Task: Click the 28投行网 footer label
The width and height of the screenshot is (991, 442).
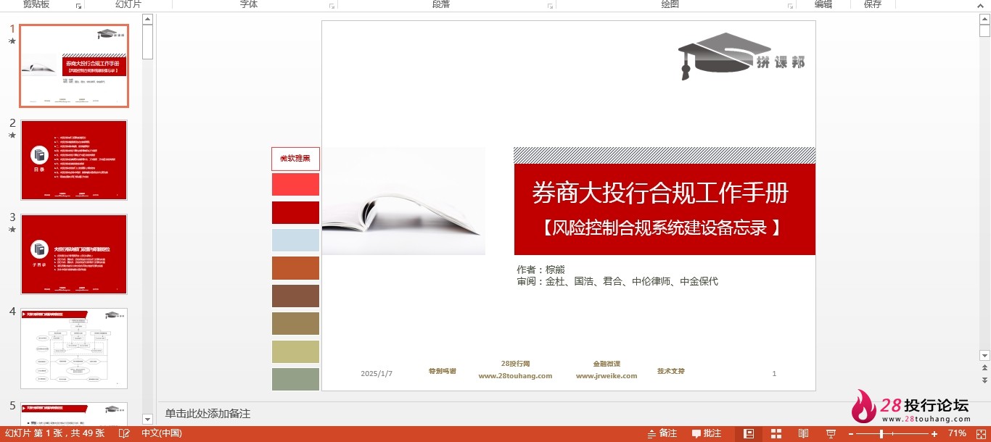Action: click(x=515, y=364)
